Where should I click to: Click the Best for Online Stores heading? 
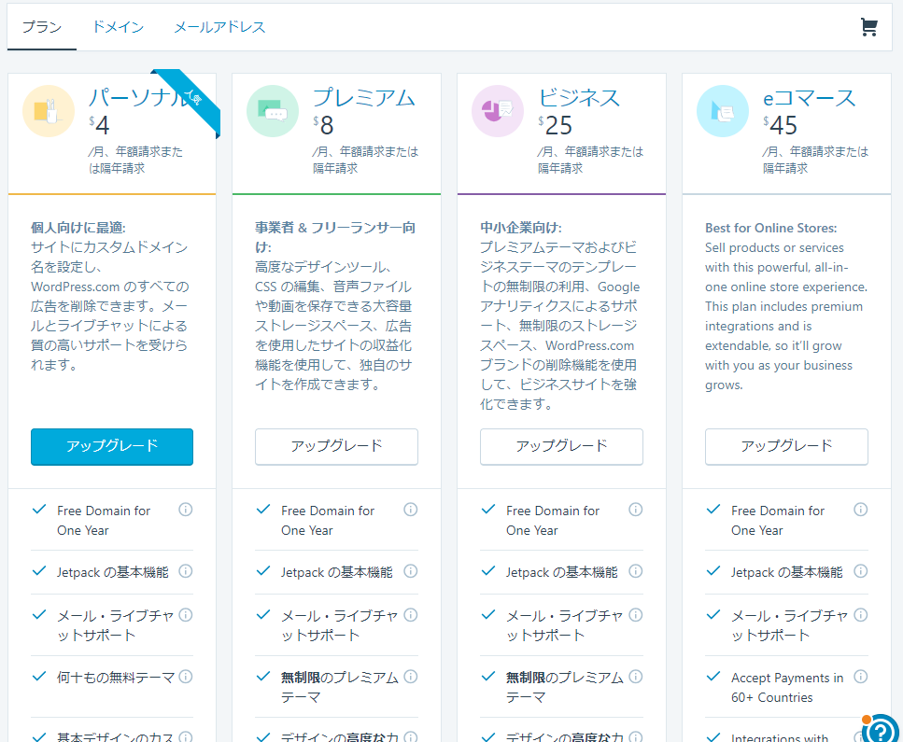click(x=771, y=228)
